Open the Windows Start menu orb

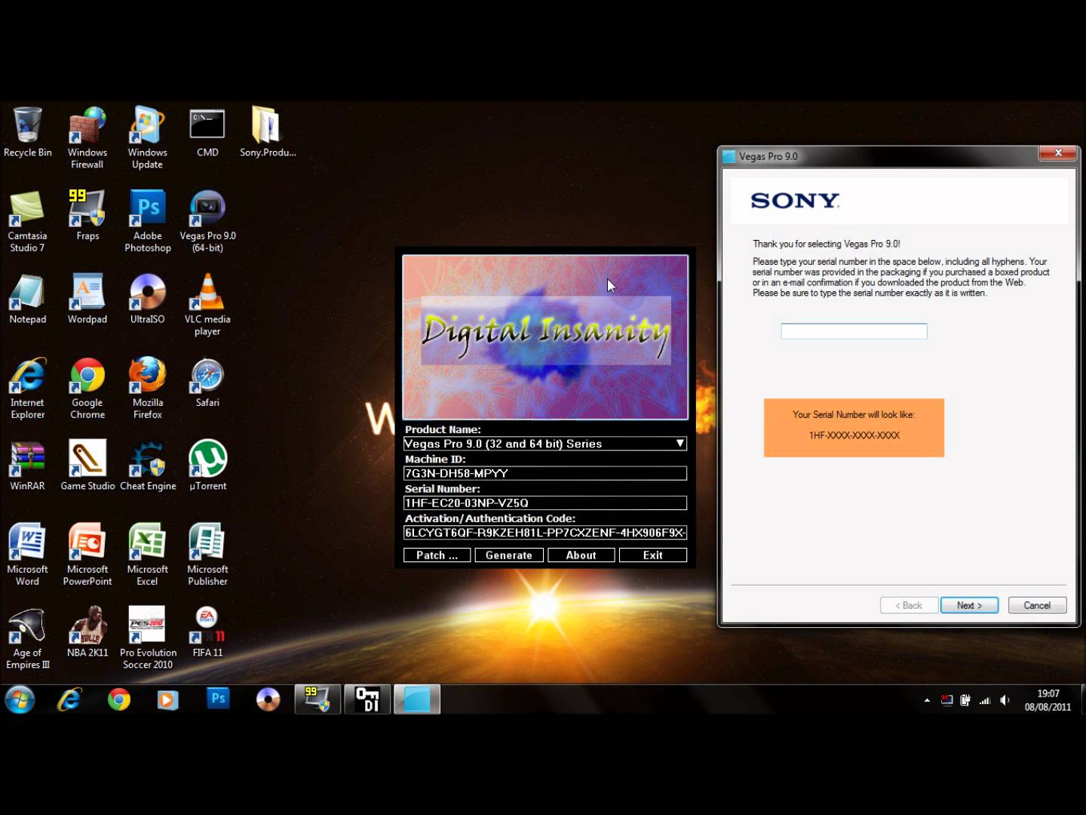point(20,700)
